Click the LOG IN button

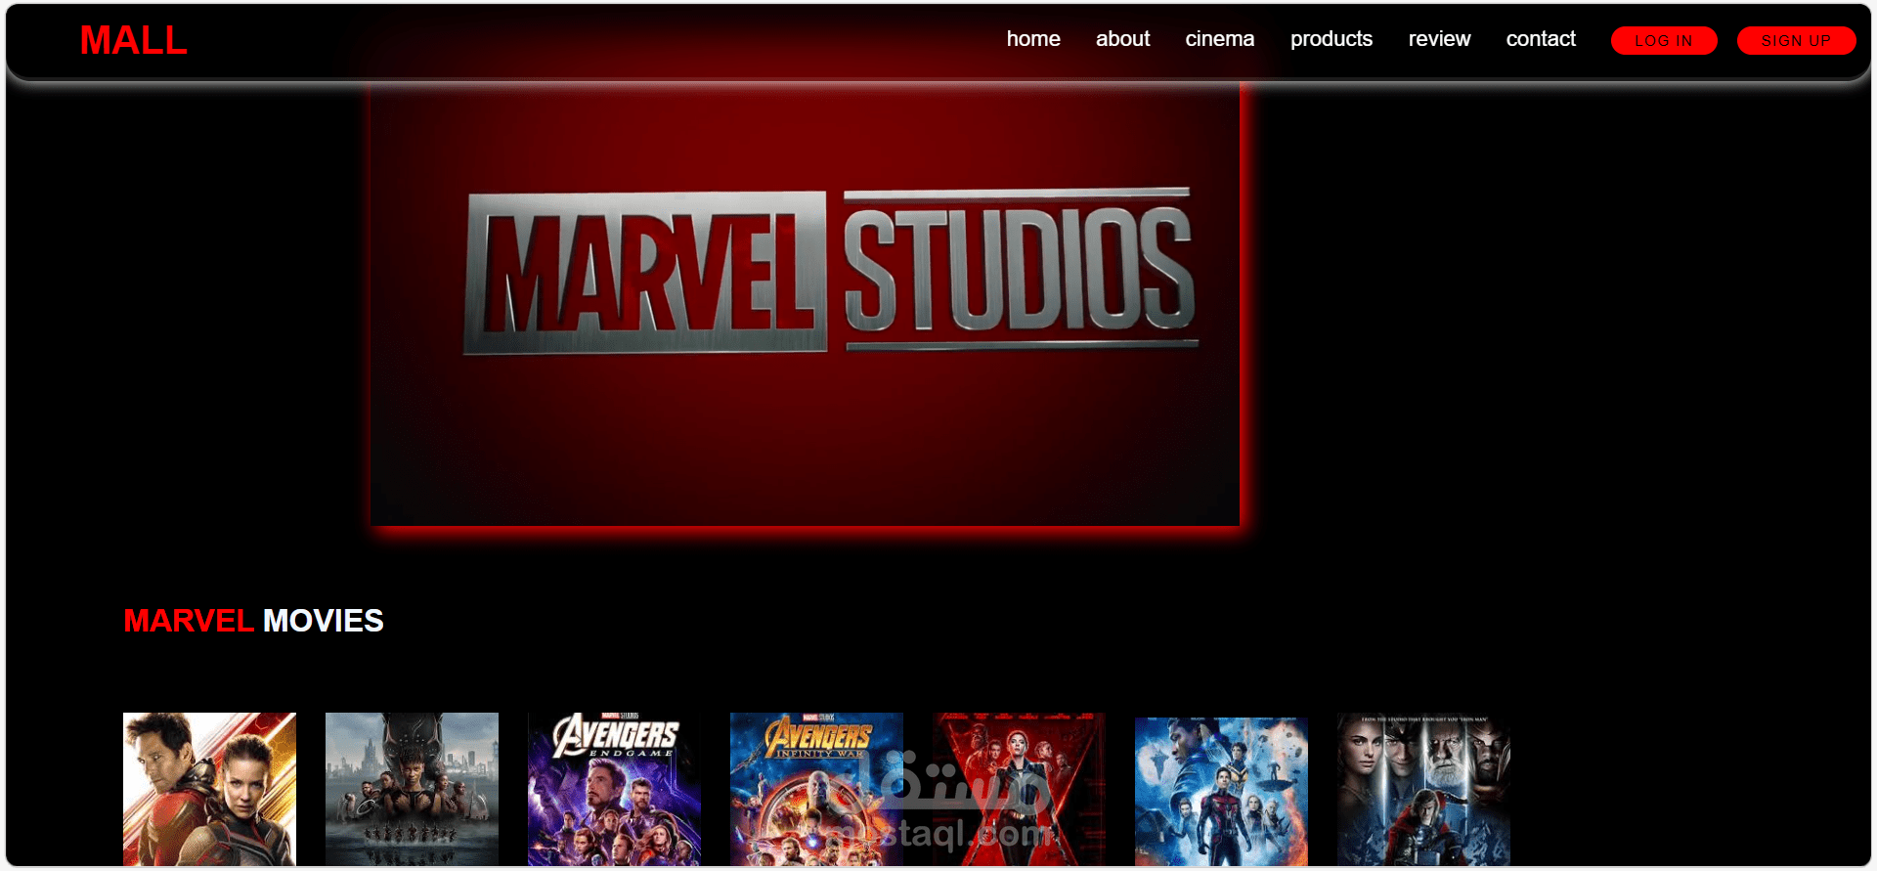[1664, 41]
